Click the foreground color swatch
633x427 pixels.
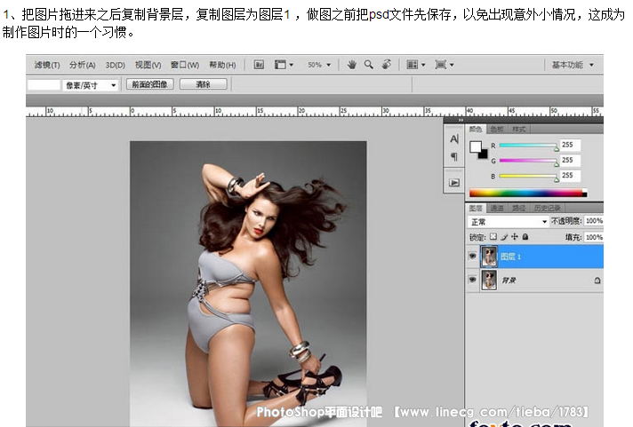pyautogui.click(x=475, y=146)
